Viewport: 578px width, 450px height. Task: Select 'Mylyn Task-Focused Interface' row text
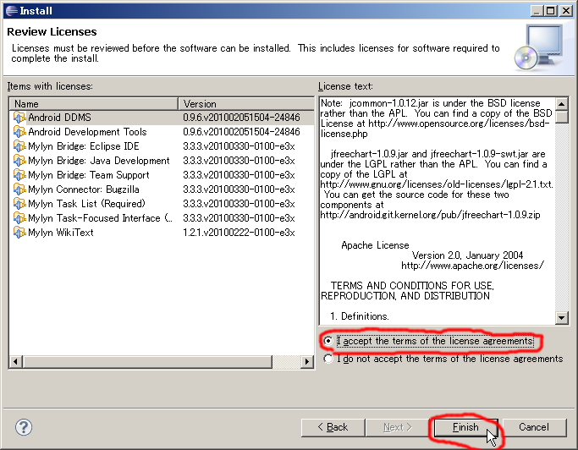click(x=100, y=218)
